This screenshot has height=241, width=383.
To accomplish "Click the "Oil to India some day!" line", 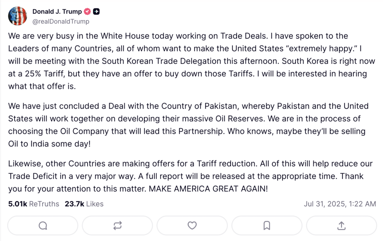I will click(49, 144).
